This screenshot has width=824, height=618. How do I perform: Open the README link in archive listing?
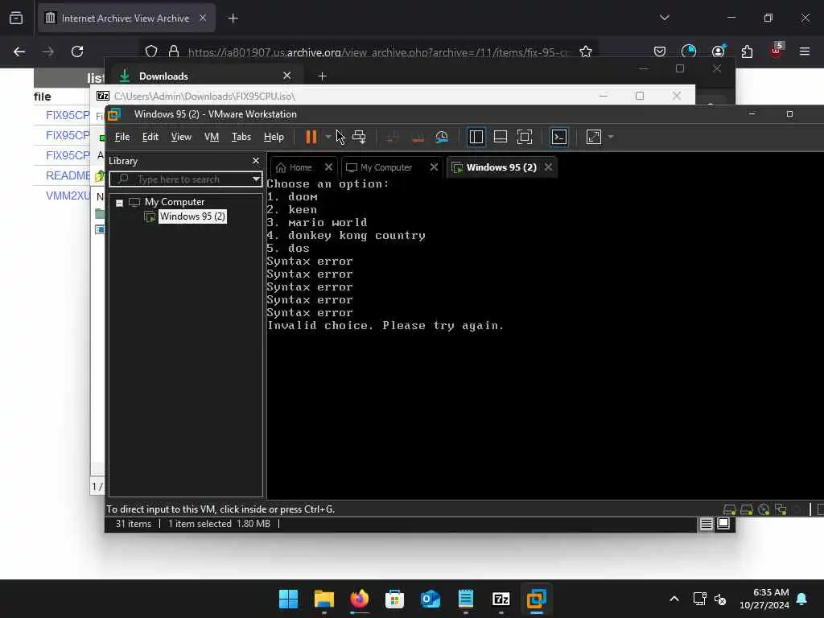tap(68, 175)
